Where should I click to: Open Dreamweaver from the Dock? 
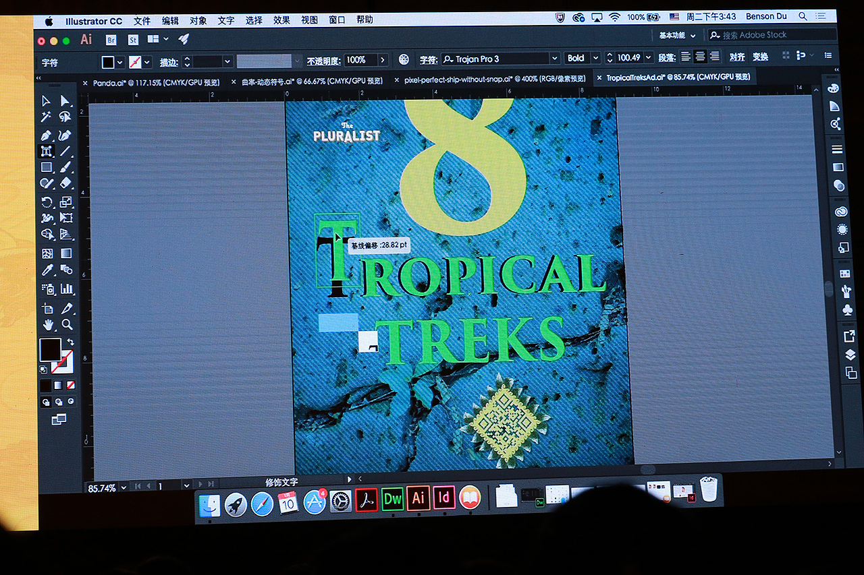(393, 498)
